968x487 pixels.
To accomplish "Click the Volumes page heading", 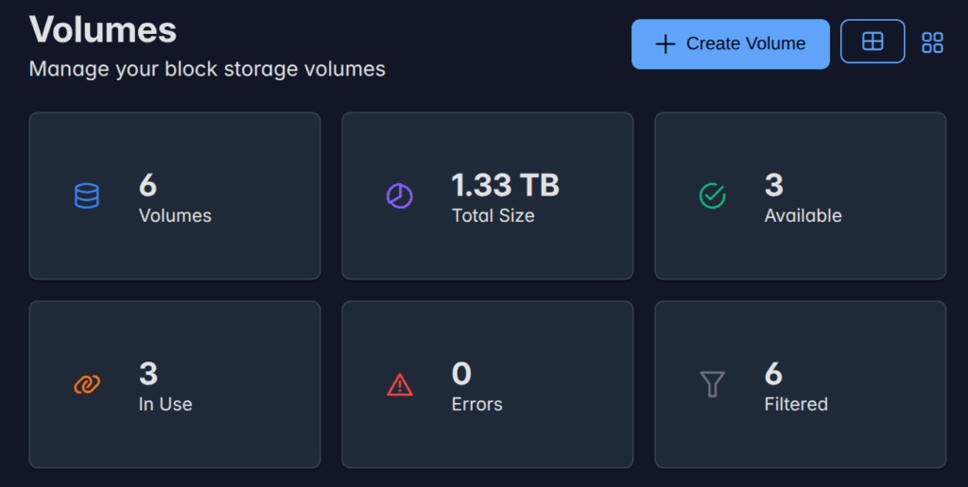I will tap(103, 29).
